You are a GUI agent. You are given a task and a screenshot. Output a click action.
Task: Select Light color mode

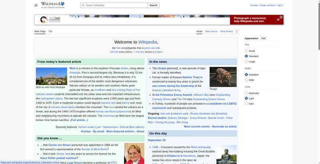click(x=246, y=98)
